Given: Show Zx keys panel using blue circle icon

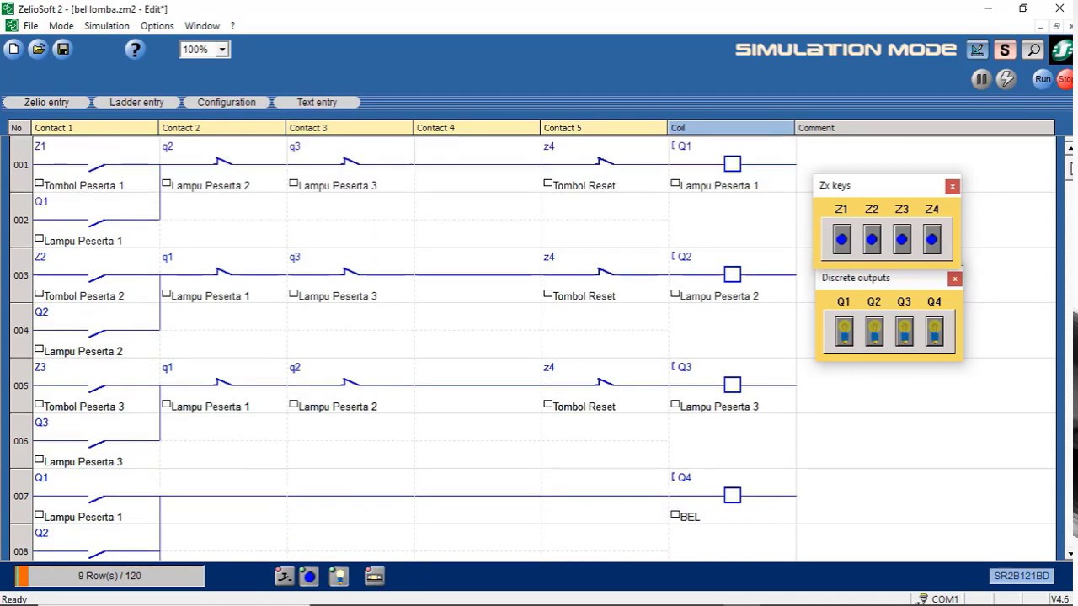Looking at the screenshot, I should coord(309,577).
